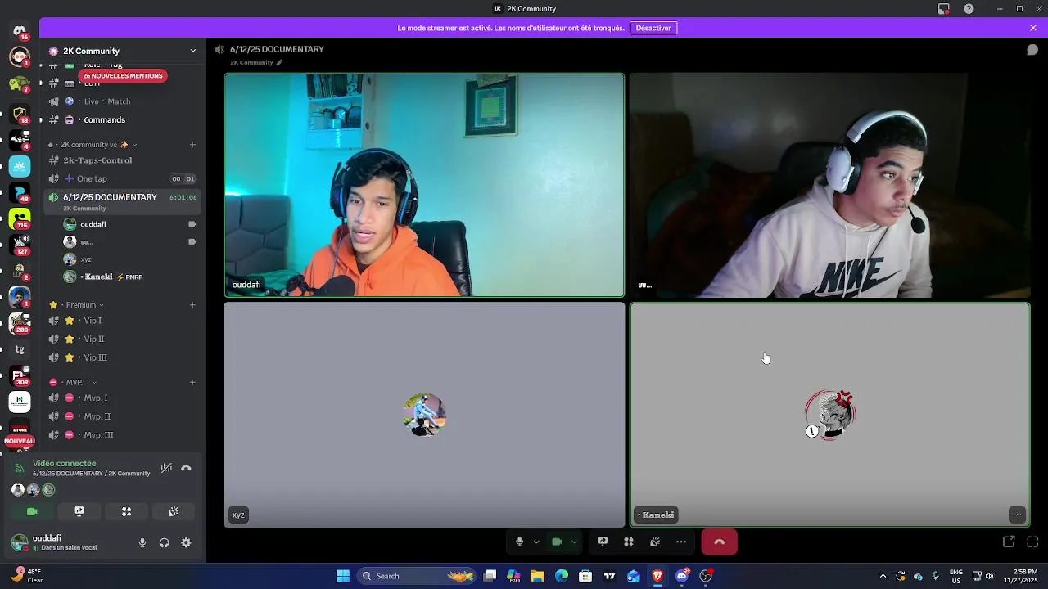Open File Explorer from taskbar
This screenshot has width=1048, height=589.
pyautogui.click(x=538, y=576)
